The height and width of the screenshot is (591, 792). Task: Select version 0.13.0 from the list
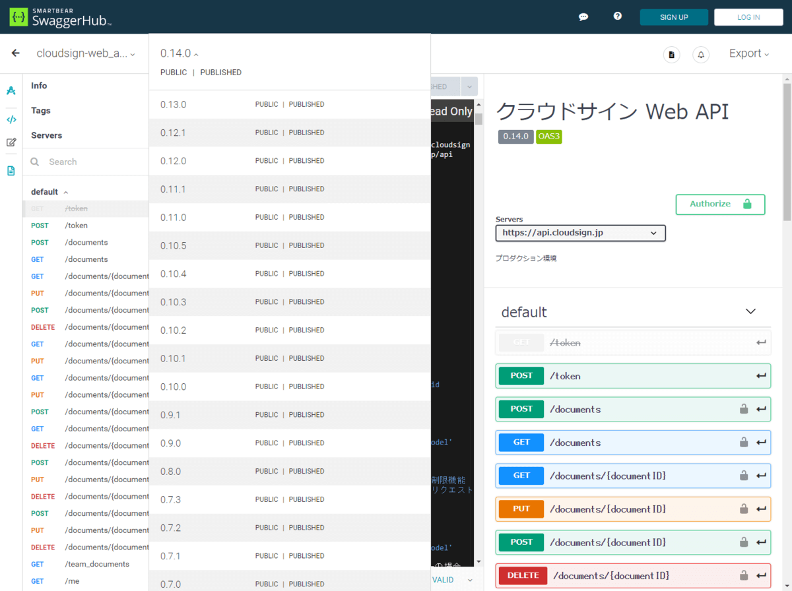[290, 104]
